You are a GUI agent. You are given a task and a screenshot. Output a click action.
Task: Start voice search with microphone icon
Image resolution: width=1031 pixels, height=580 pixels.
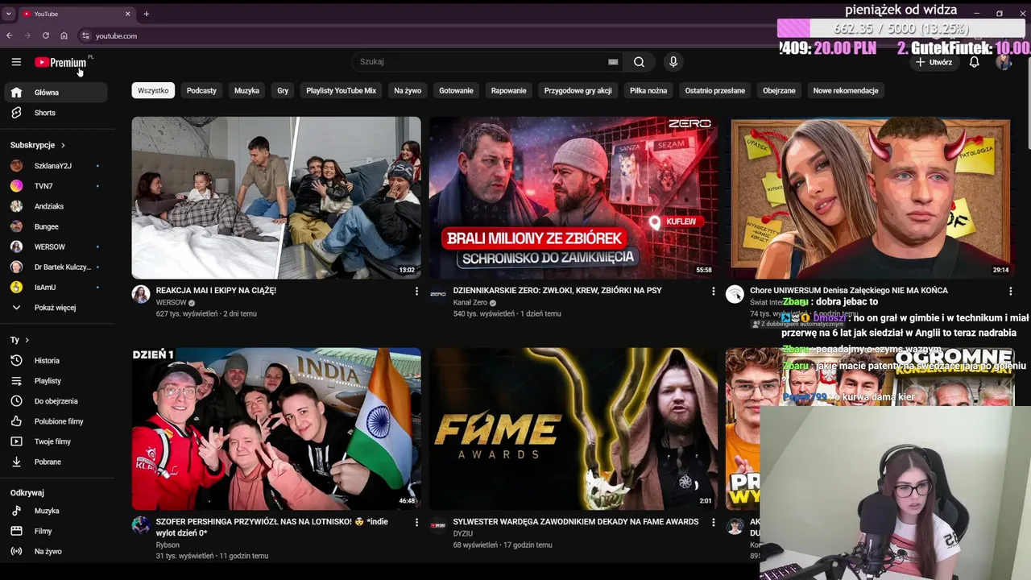[673, 62]
